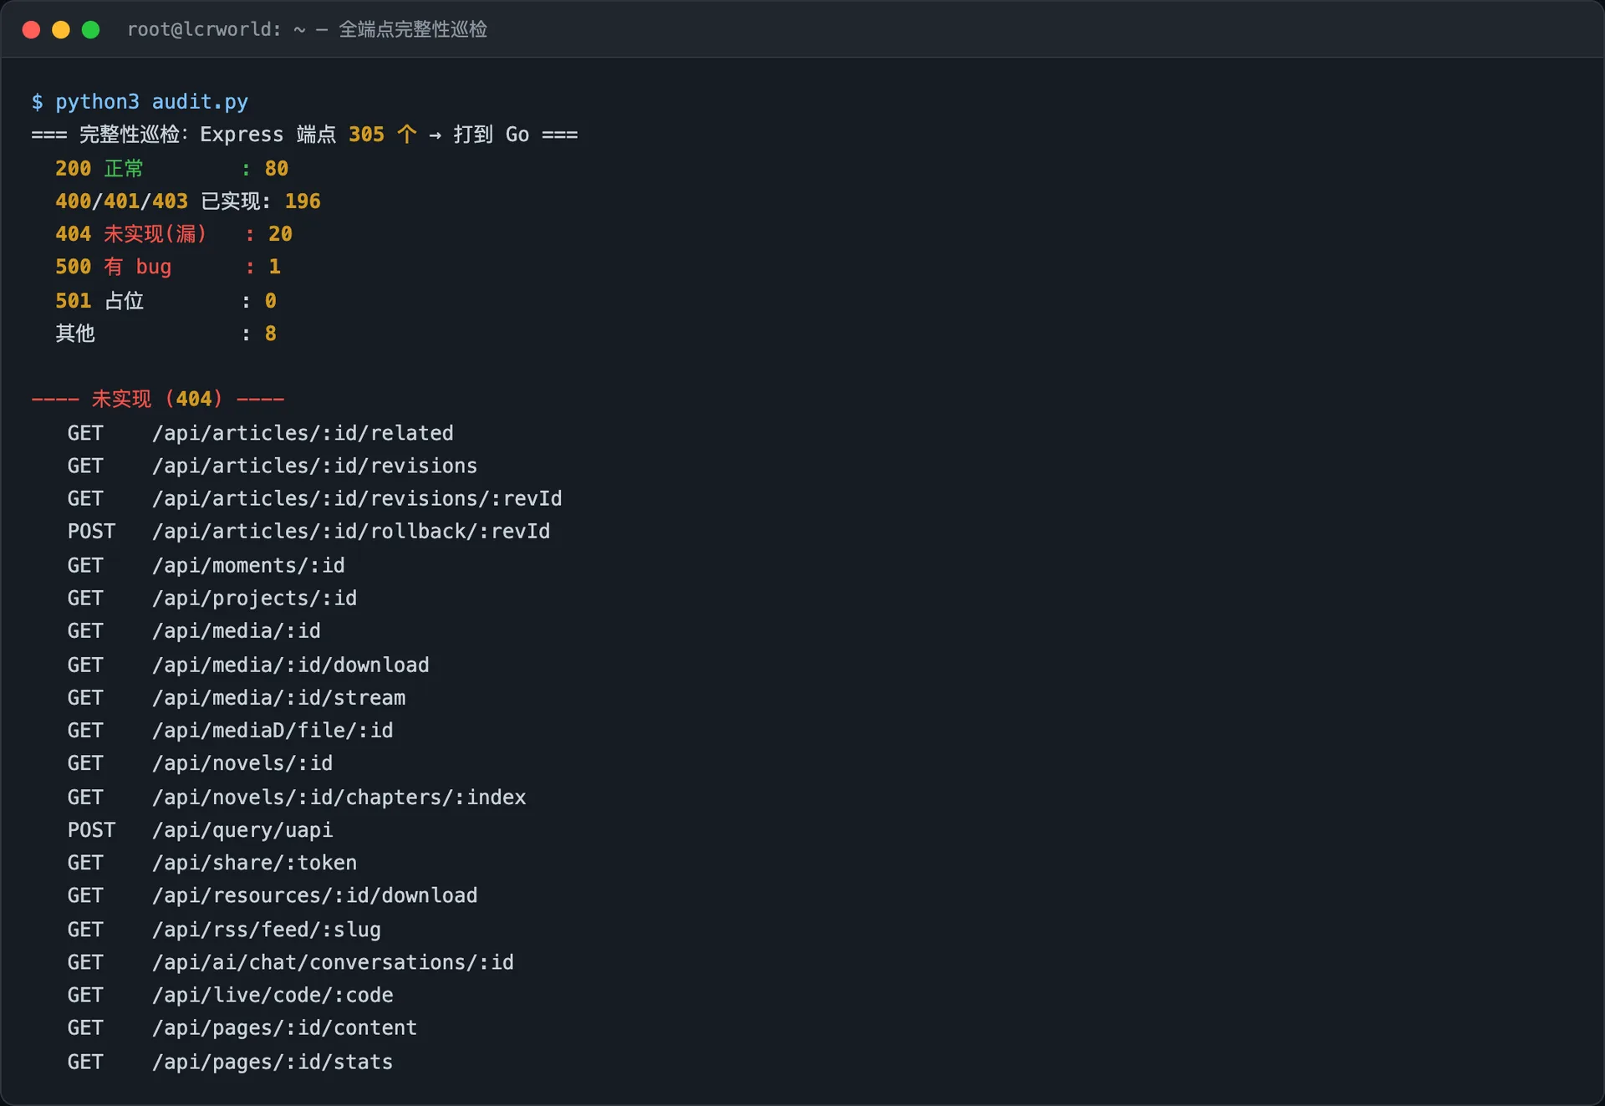Viewport: 1605px width, 1106px height.
Task: Click '/api/share/:token' path
Action: (254, 863)
